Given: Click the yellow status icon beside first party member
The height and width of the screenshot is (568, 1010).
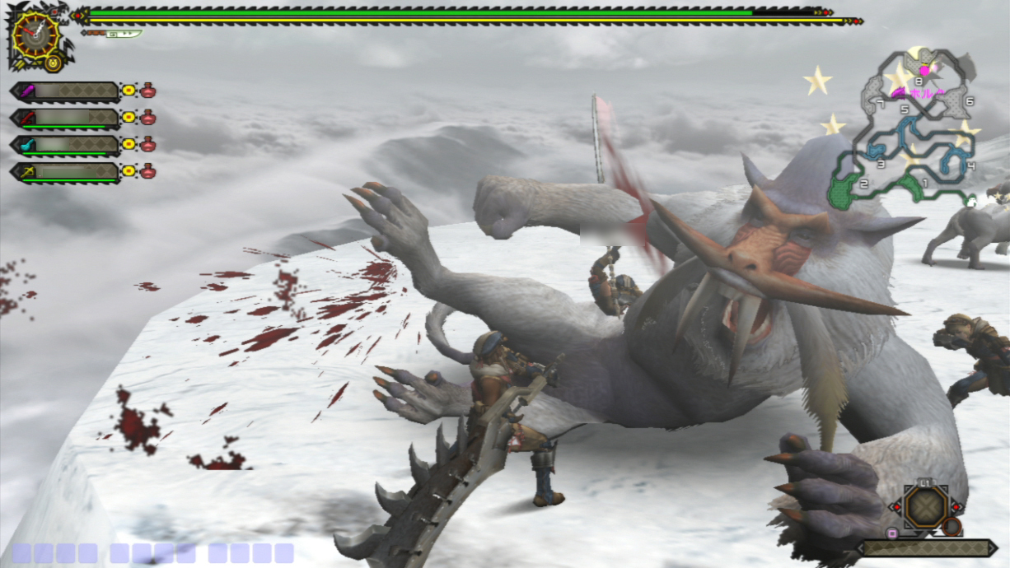Looking at the screenshot, I should pos(129,91).
